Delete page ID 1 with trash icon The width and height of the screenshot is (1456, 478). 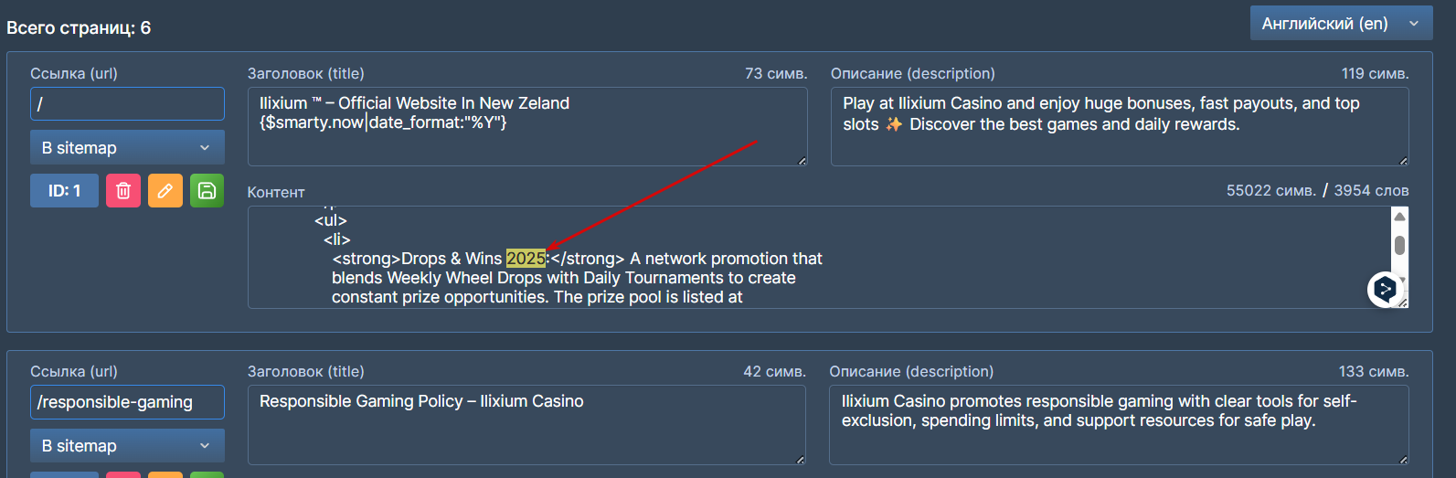click(123, 191)
